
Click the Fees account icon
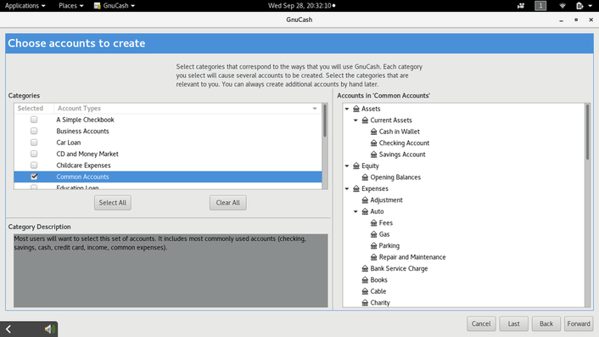[x=373, y=223]
